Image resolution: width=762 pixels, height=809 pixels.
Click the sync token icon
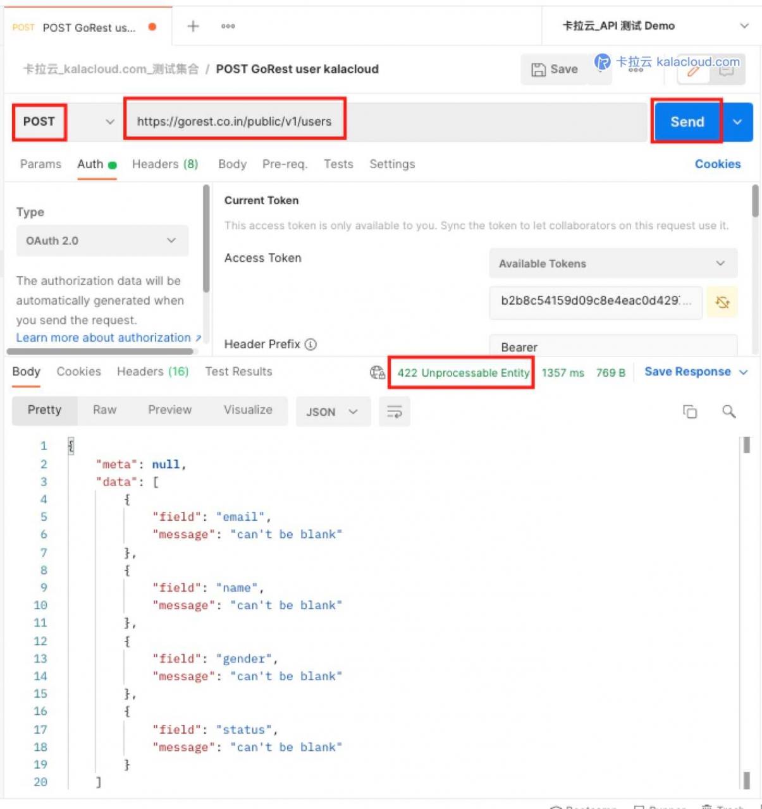(722, 302)
